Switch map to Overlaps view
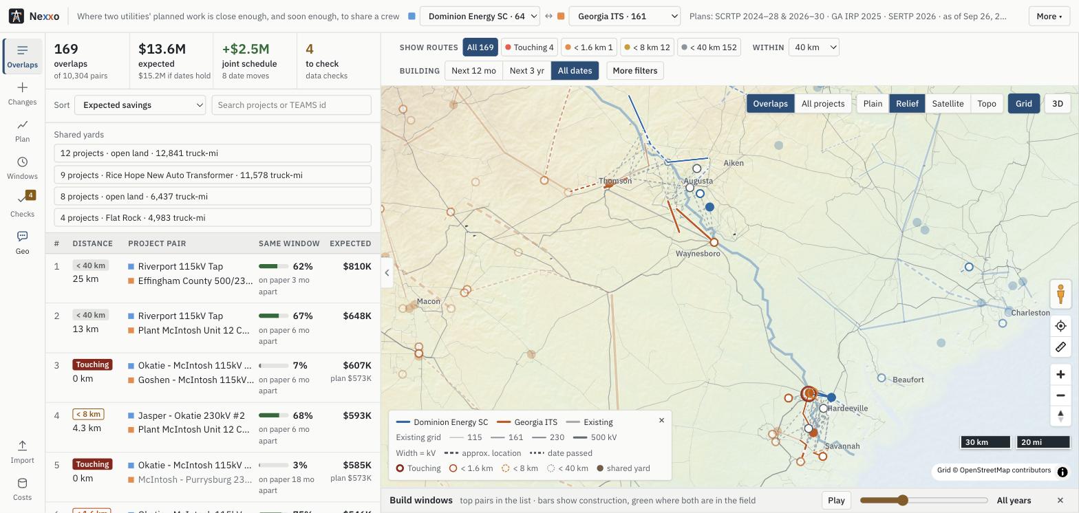1079x513 pixels. 770,104
